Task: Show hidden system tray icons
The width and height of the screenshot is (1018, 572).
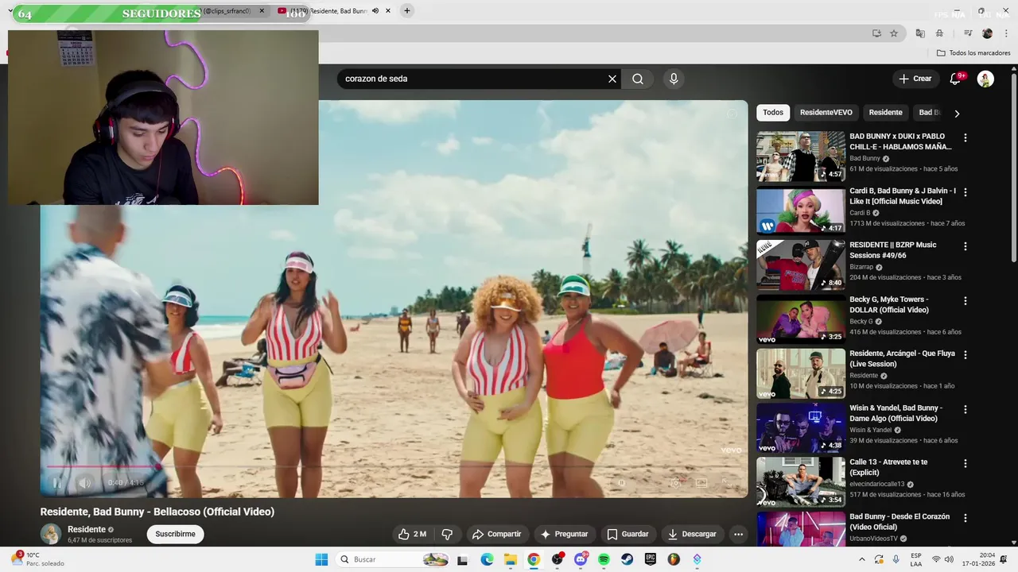Action: pyautogui.click(x=861, y=559)
